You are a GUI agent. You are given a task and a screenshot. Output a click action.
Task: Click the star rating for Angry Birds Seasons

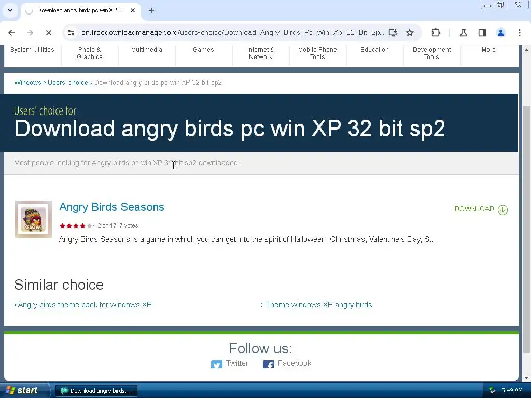(76, 226)
